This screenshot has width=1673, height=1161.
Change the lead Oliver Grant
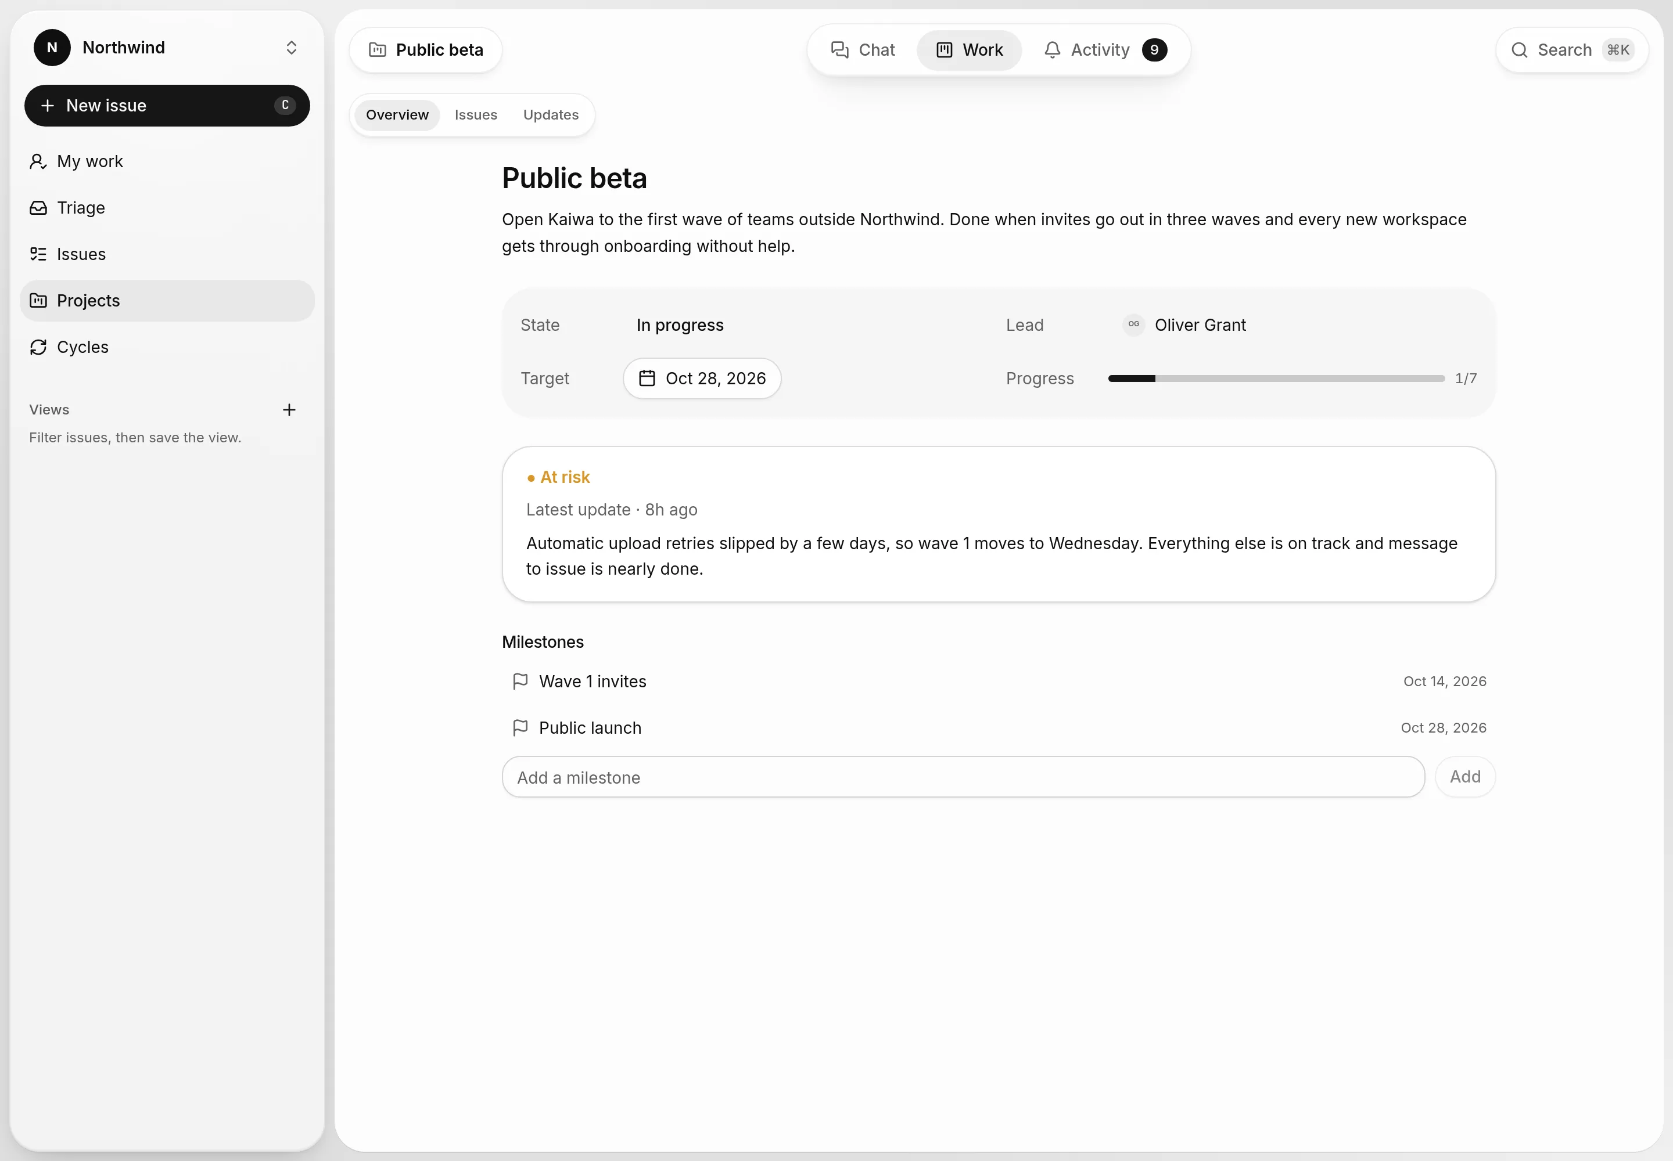(x=1184, y=325)
